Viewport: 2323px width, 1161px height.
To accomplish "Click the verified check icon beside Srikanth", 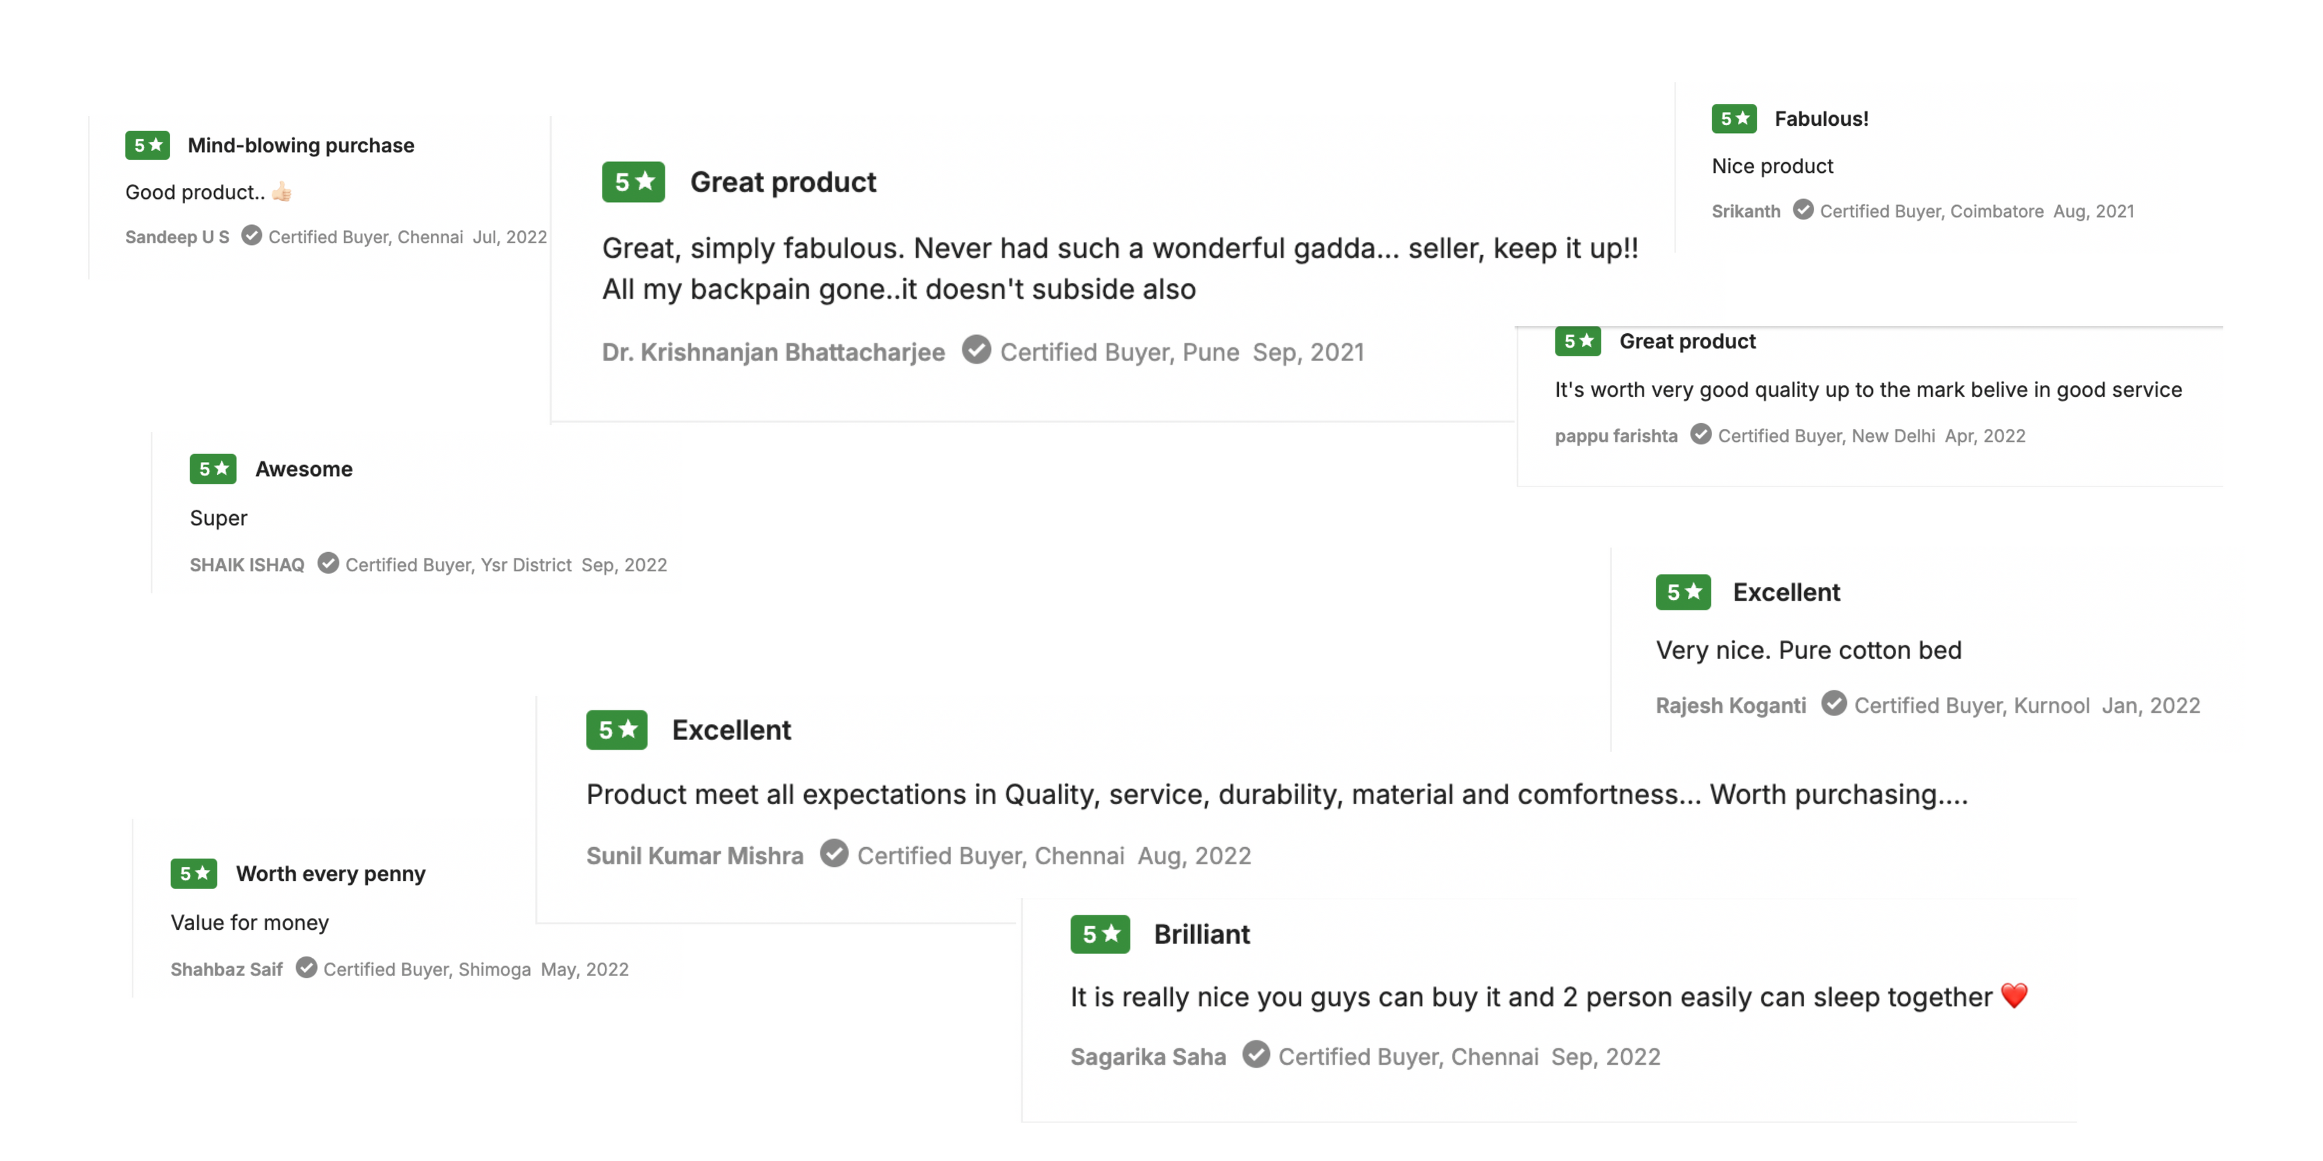I will click(1803, 209).
